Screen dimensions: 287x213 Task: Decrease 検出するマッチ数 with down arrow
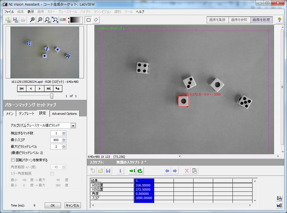click(x=64, y=134)
